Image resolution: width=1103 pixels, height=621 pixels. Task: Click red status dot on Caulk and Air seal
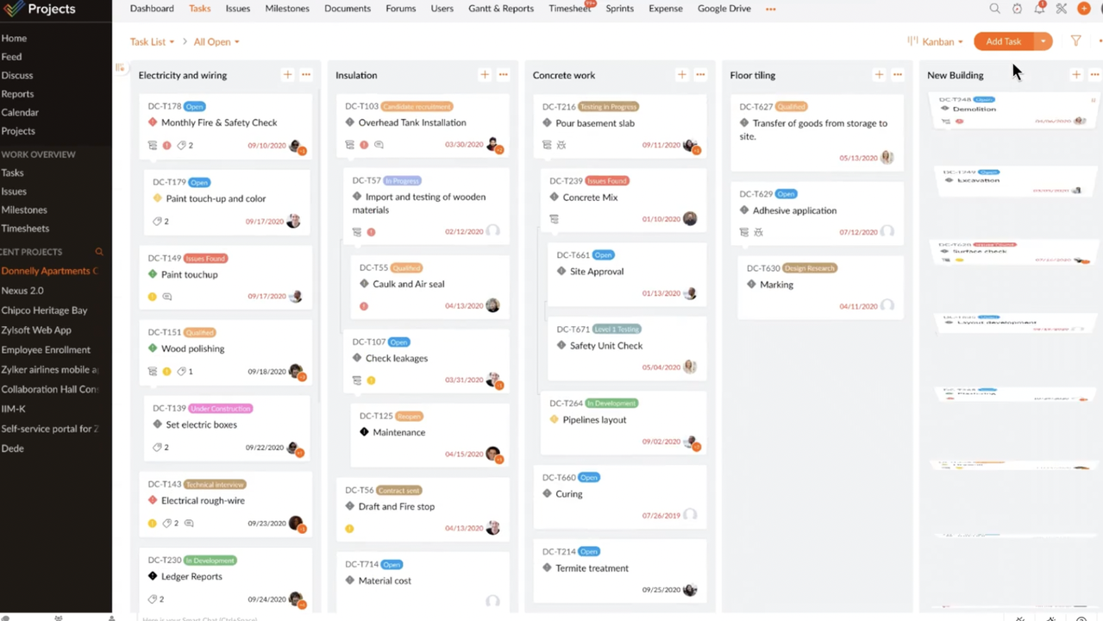[364, 306]
